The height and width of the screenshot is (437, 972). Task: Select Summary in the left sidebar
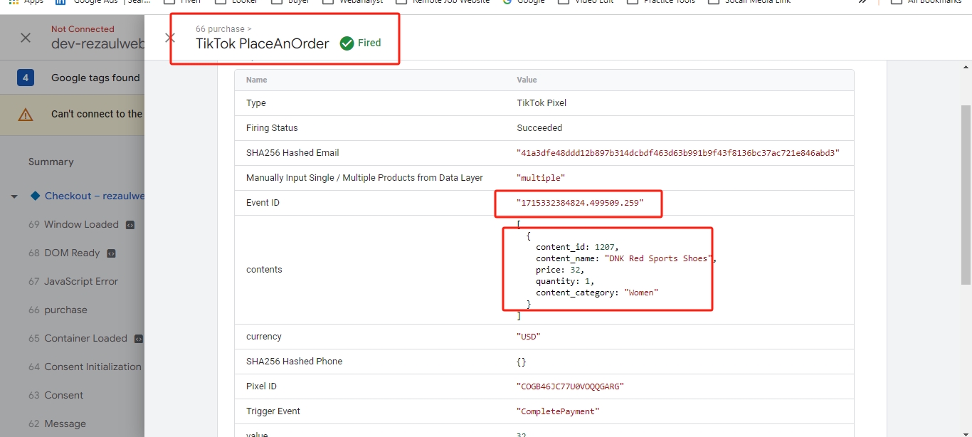[x=51, y=162]
